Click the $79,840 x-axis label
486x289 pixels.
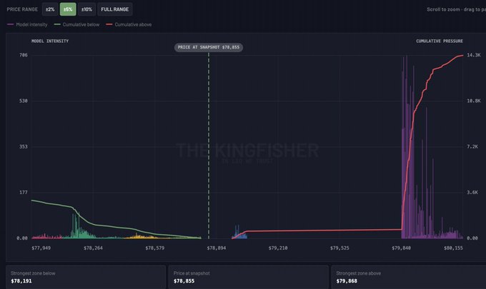(x=401, y=248)
